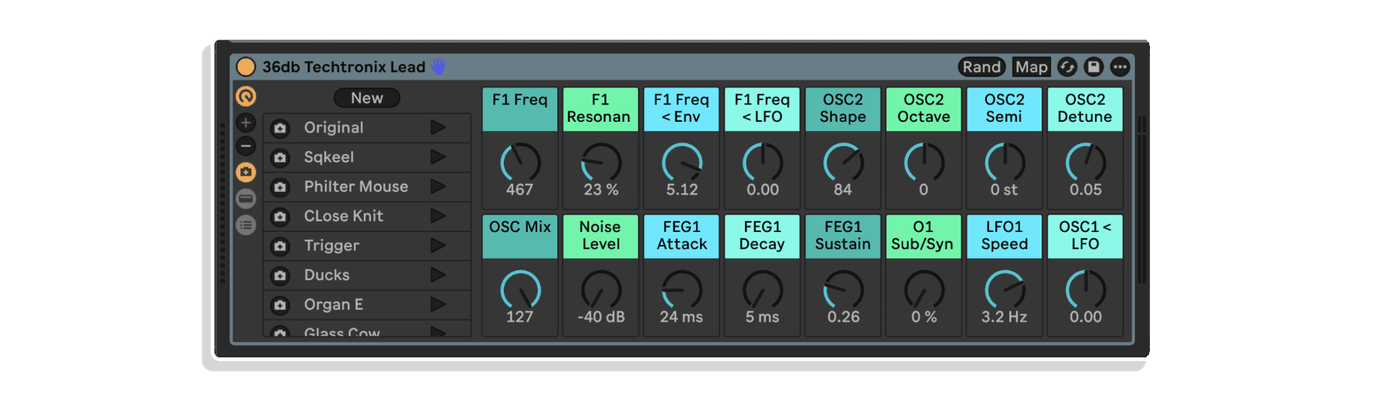Click the hot-swap preset icon
This screenshot has width=1386, height=397.
(x=1067, y=67)
